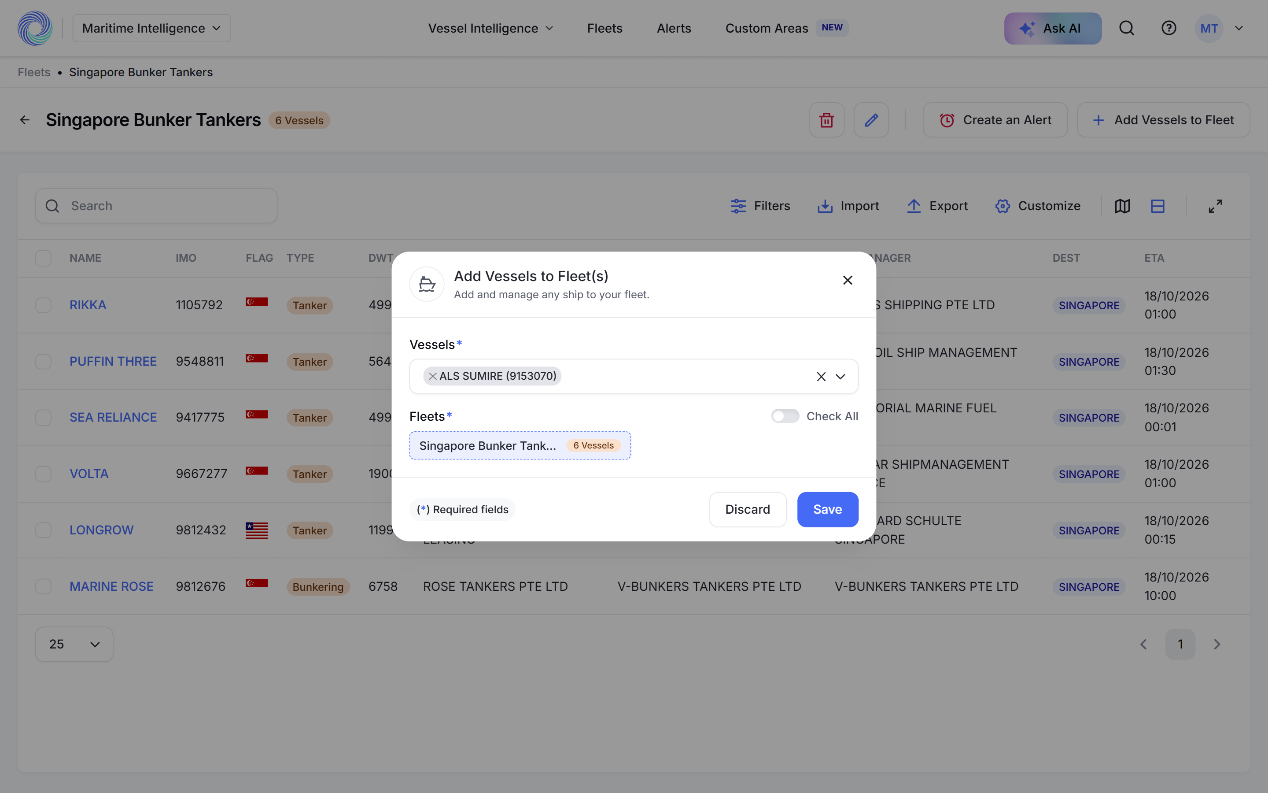This screenshot has width=1268, height=793.
Task: Open the Maritime Intelligence dropdown
Action: click(151, 28)
